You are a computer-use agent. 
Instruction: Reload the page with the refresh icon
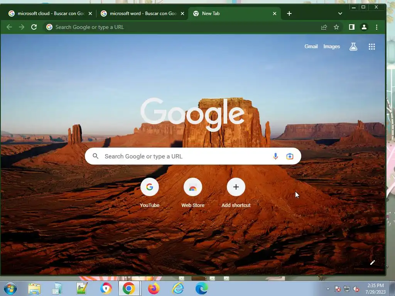click(x=34, y=27)
